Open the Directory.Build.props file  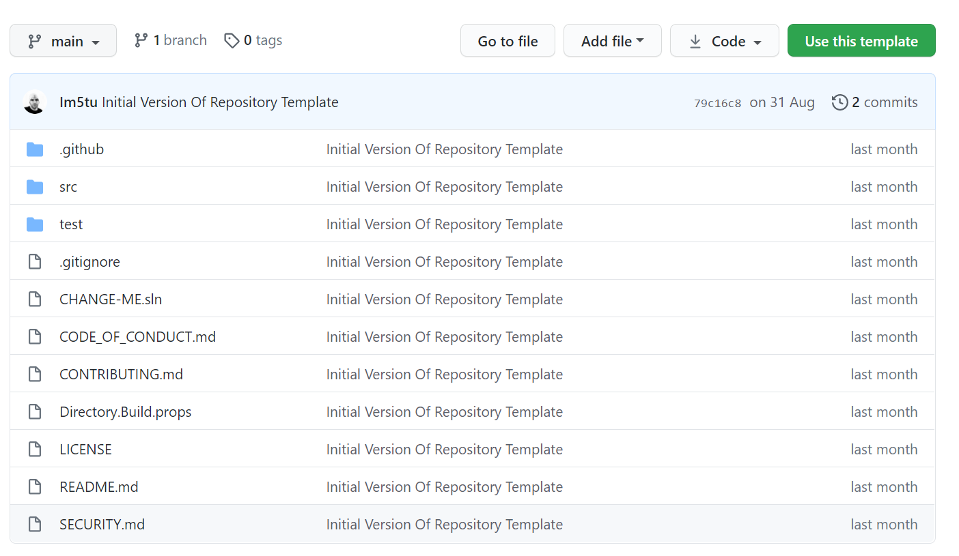tap(126, 412)
